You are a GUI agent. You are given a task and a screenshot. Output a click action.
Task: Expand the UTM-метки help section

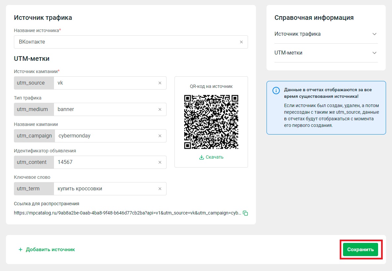tap(374, 53)
